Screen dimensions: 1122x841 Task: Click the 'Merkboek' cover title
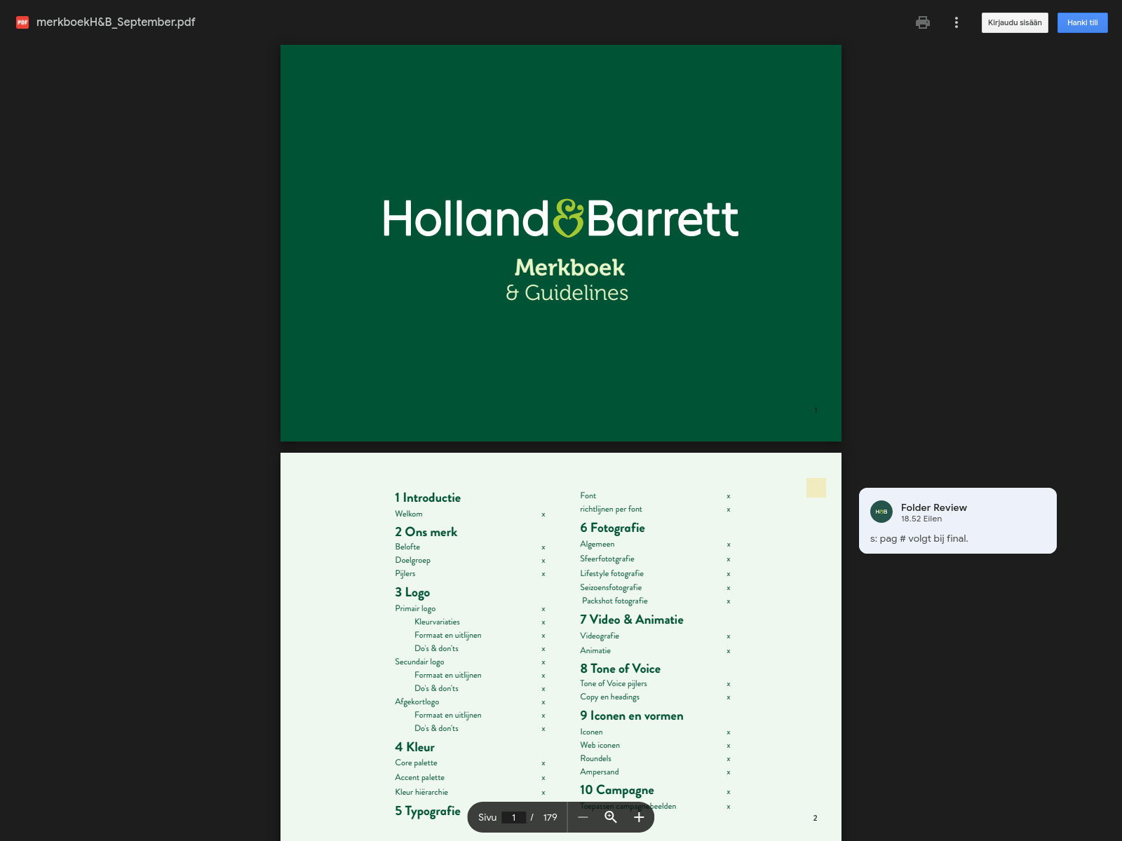569,267
